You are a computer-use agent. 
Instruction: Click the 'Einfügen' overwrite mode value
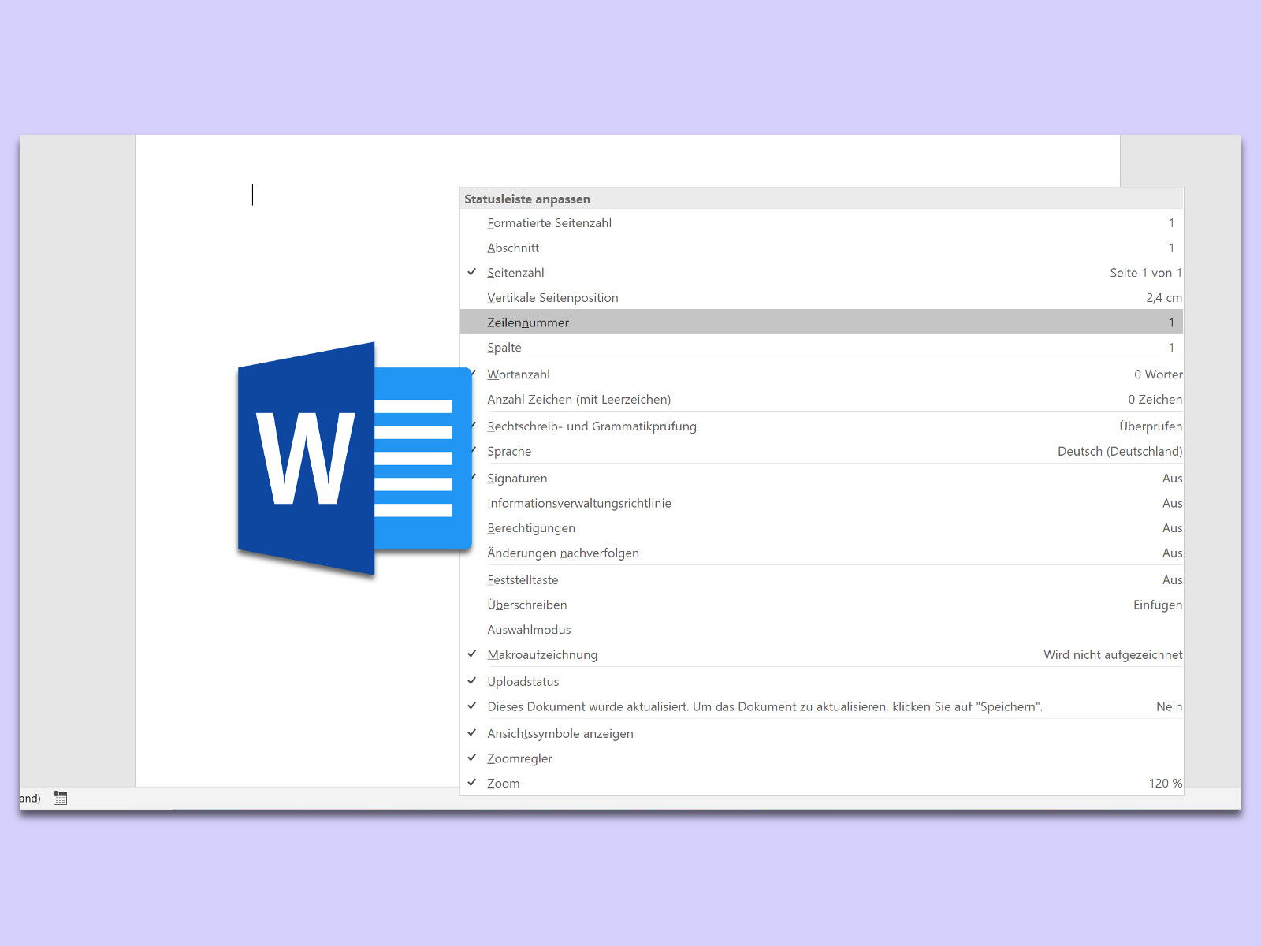[x=1158, y=605]
